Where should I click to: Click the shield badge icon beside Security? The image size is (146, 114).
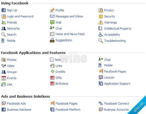(x=101, y=16)
